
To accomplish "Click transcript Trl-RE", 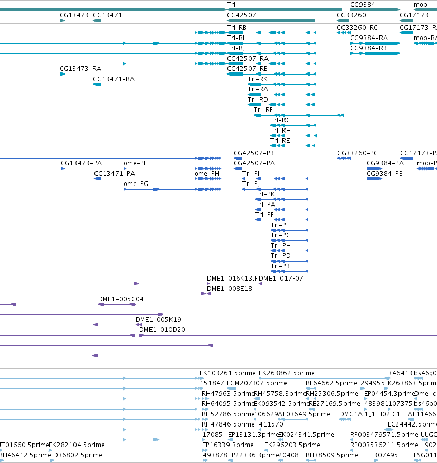I will [280, 141].
